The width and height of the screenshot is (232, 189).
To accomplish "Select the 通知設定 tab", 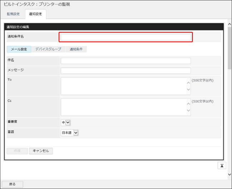I will 35,14.
